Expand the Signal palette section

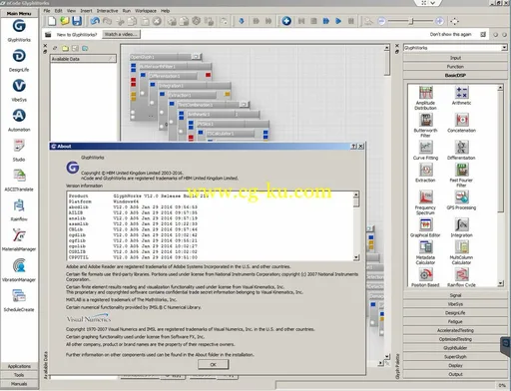(x=455, y=295)
